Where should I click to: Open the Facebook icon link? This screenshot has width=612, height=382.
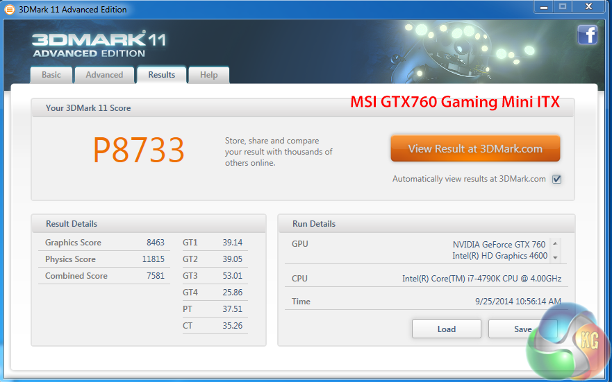[x=588, y=35]
